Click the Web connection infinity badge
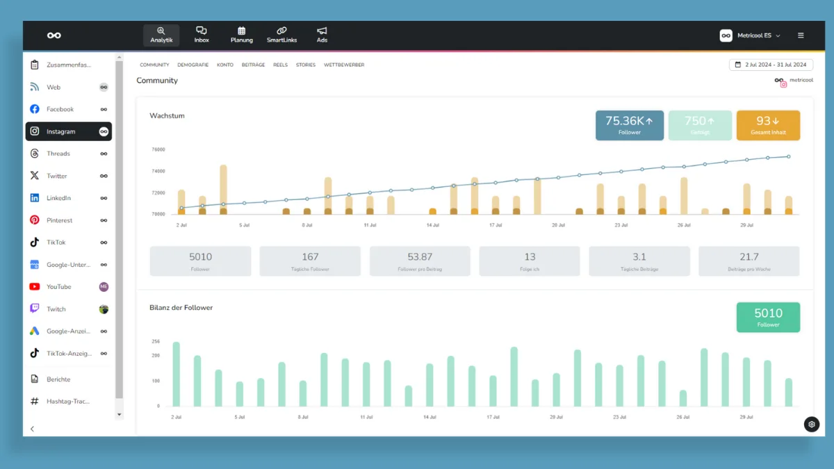Viewport: 834px width, 469px height. tap(104, 87)
